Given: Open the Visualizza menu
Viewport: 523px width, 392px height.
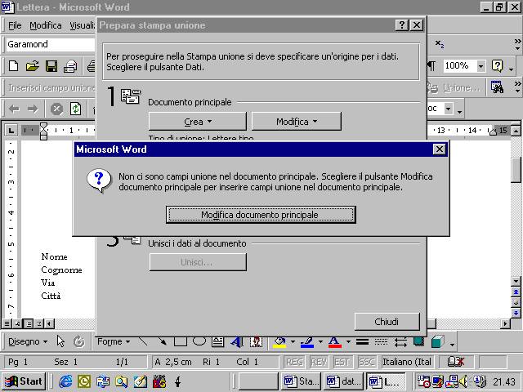Looking at the screenshot, I should [x=82, y=25].
